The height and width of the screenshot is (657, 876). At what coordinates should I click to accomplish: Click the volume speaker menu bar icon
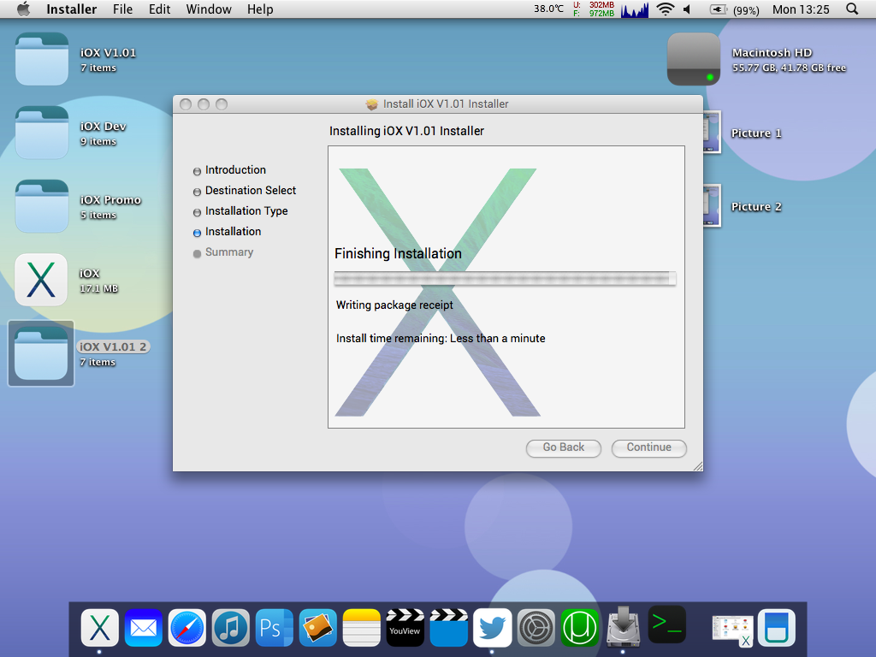(687, 9)
